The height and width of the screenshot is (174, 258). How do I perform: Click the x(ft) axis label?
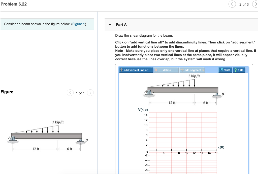(221, 147)
